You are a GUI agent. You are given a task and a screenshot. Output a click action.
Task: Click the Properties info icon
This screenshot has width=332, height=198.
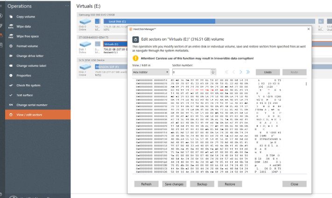pyautogui.click(x=11, y=75)
